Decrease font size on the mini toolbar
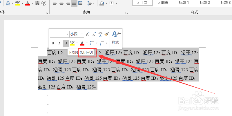Viewport: 232px width, 116px height. point(94,34)
